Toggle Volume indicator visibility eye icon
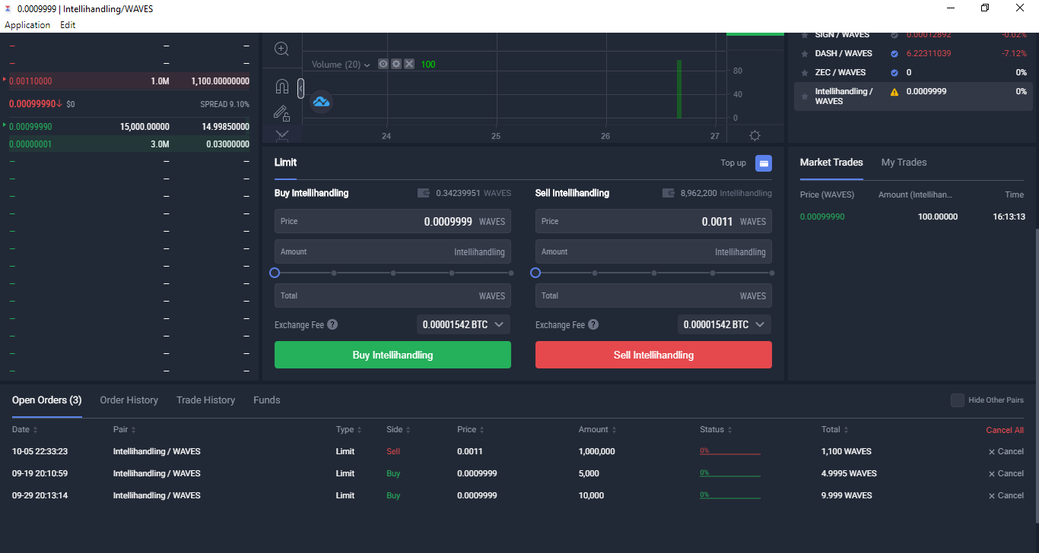Screen dimensions: 1039x553 coord(383,65)
